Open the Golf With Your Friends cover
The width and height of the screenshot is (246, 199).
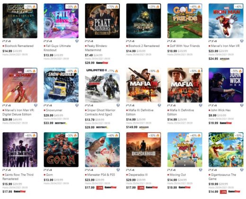[x=185, y=21]
